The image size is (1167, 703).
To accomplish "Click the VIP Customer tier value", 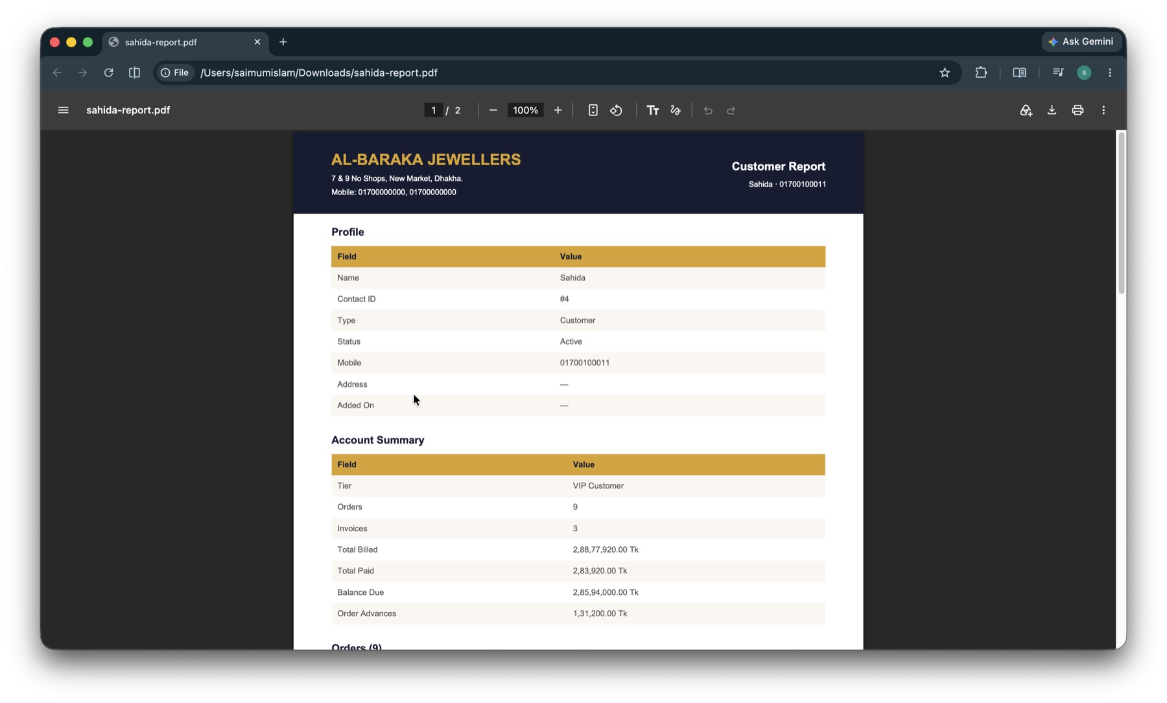I will [598, 486].
